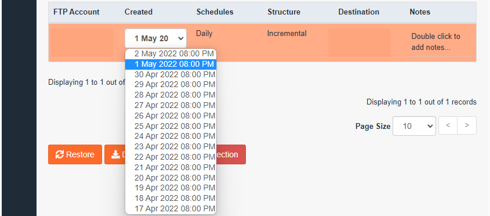Choose 25 Apr 2022 08:00 PM backup
Screen dimensions: 490x216
pyautogui.click(x=170, y=126)
